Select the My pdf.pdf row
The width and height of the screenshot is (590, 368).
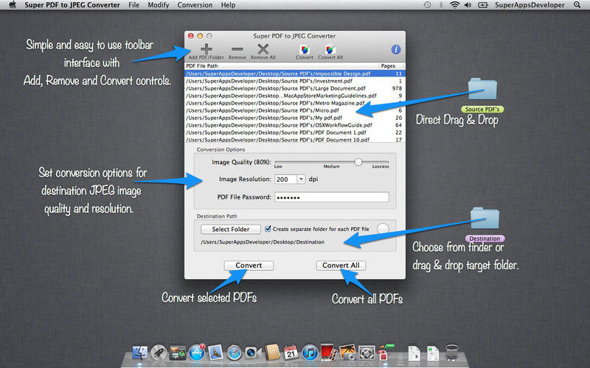tap(294, 118)
